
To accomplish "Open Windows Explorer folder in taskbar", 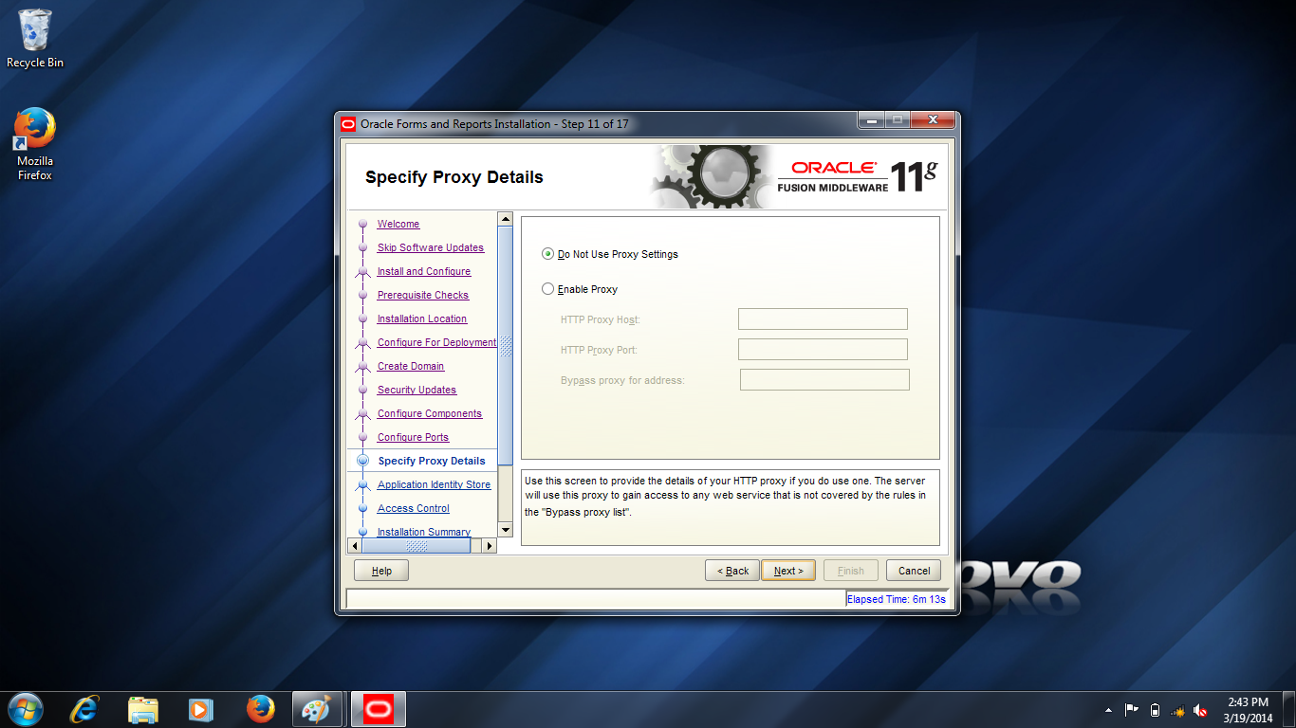I will tap(143, 709).
